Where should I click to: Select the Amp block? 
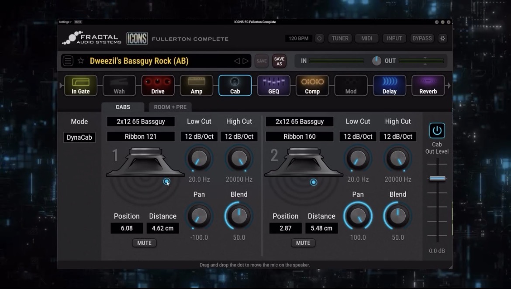pos(197,86)
